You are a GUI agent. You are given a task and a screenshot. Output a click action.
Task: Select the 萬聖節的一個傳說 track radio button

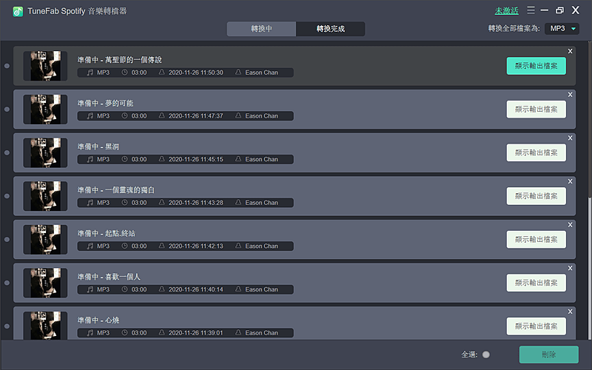coord(7,66)
